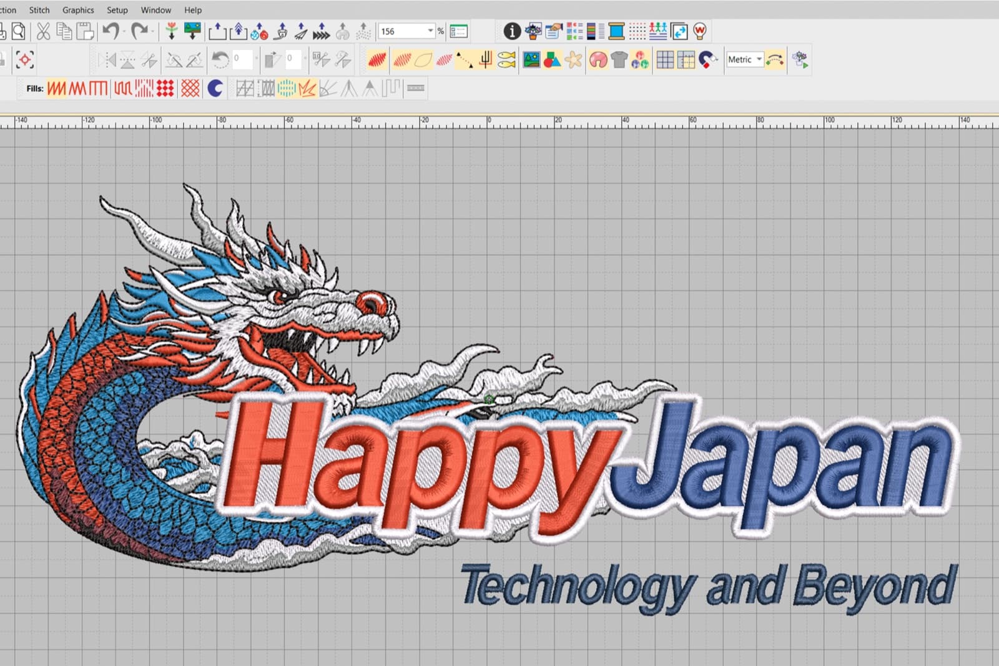Toggle Rulers and Guides icon
The width and height of the screenshot is (999, 666).
[x=686, y=60]
